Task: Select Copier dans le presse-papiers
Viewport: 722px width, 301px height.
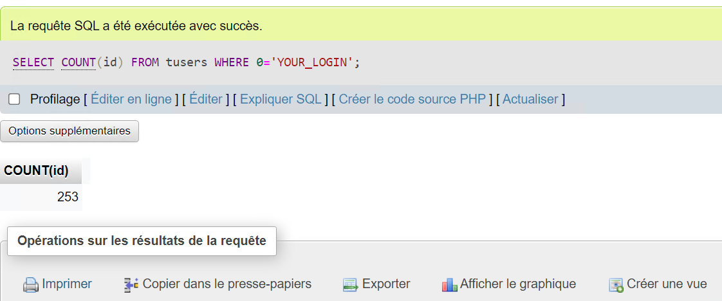Action: coord(227,284)
